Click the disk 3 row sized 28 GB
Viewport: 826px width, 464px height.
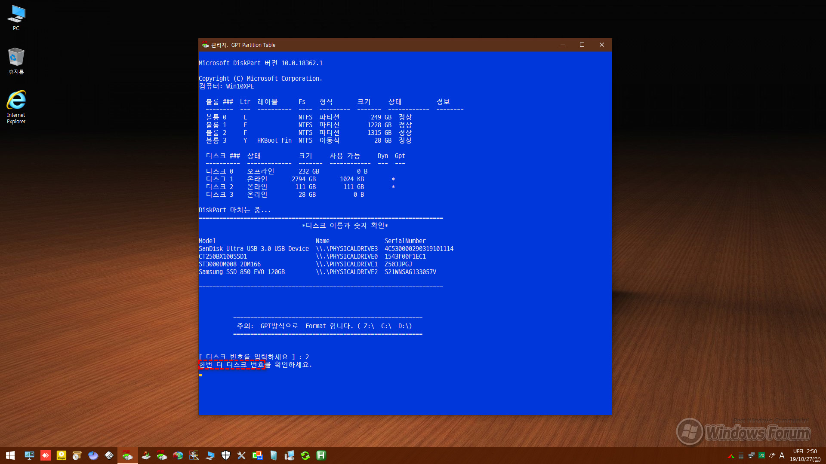pyautogui.click(x=285, y=195)
